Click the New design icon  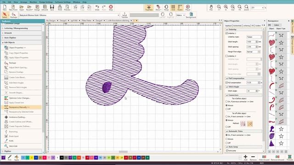5,8
